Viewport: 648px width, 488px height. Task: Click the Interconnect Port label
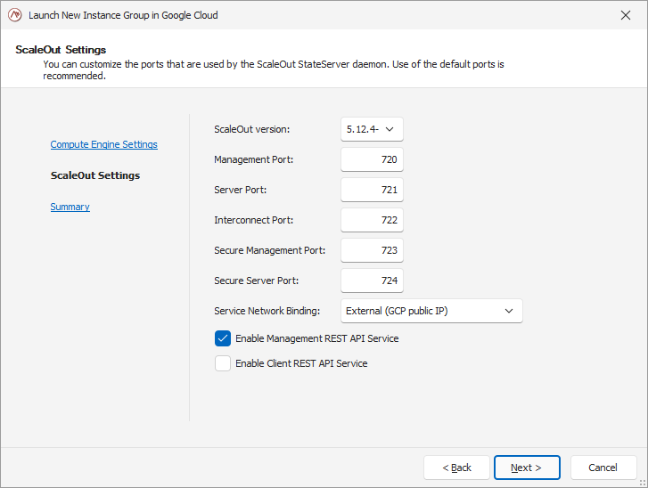(254, 220)
